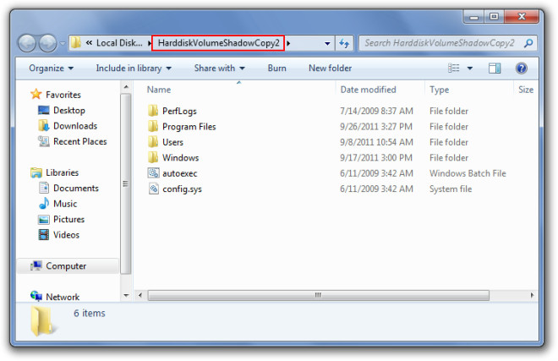Image resolution: width=558 pixels, height=361 pixels.
Task: Select the autoexec batch file
Action: (x=180, y=173)
